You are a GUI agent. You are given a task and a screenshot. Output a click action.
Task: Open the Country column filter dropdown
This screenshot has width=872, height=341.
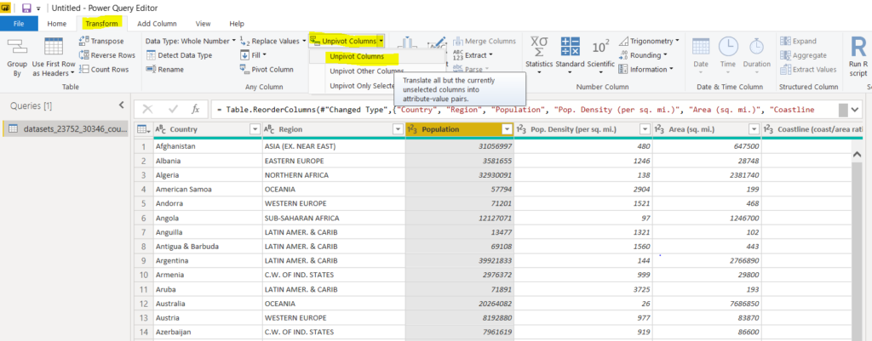[x=255, y=129]
